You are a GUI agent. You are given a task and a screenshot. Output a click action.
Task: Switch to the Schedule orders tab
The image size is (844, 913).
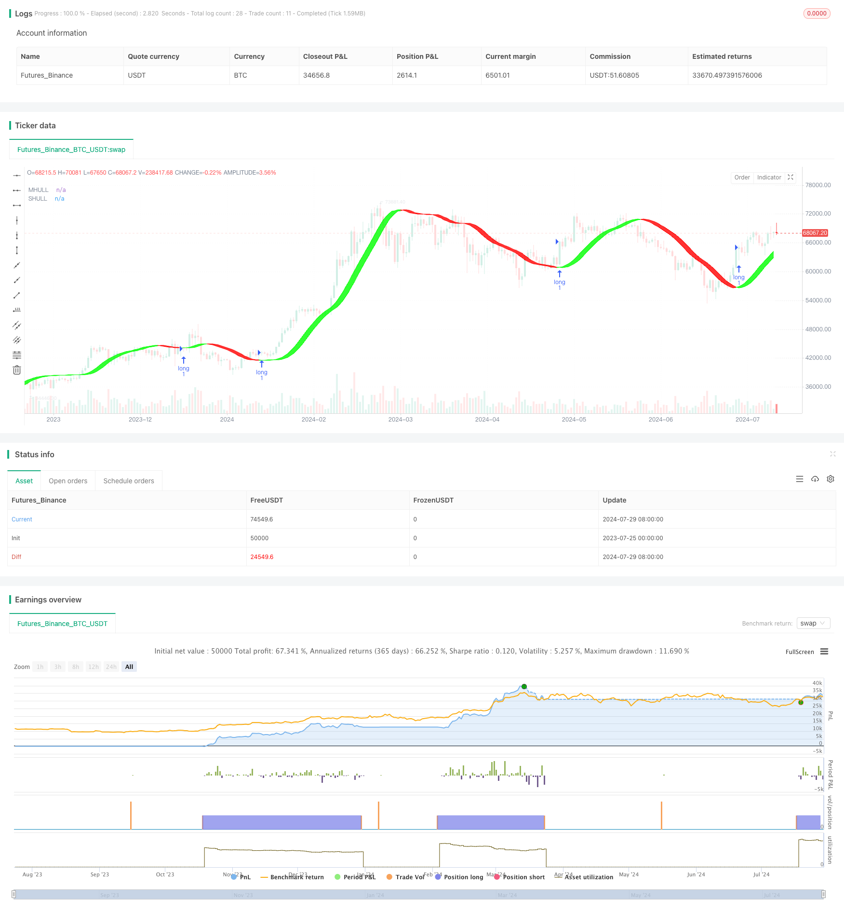point(129,481)
